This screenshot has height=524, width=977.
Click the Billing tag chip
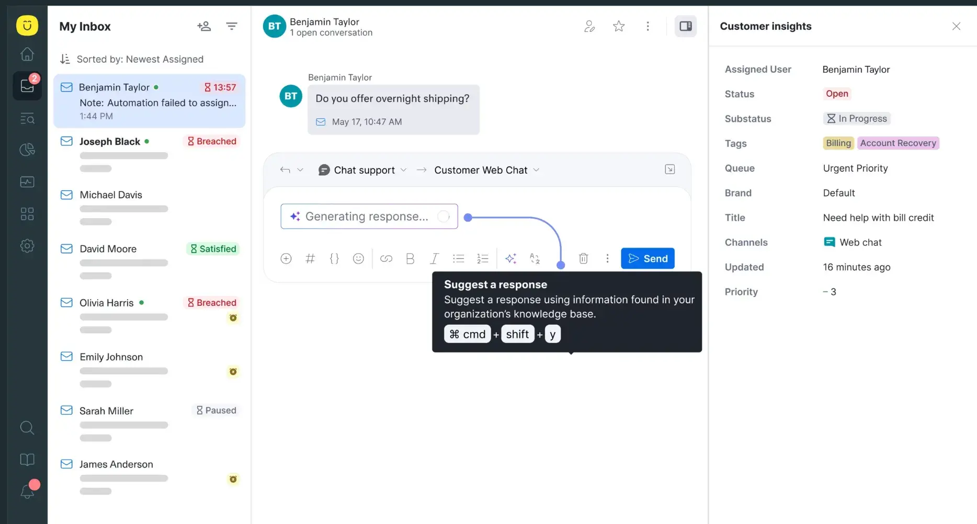838,143
